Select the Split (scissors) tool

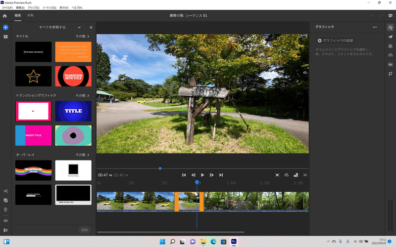(5, 191)
